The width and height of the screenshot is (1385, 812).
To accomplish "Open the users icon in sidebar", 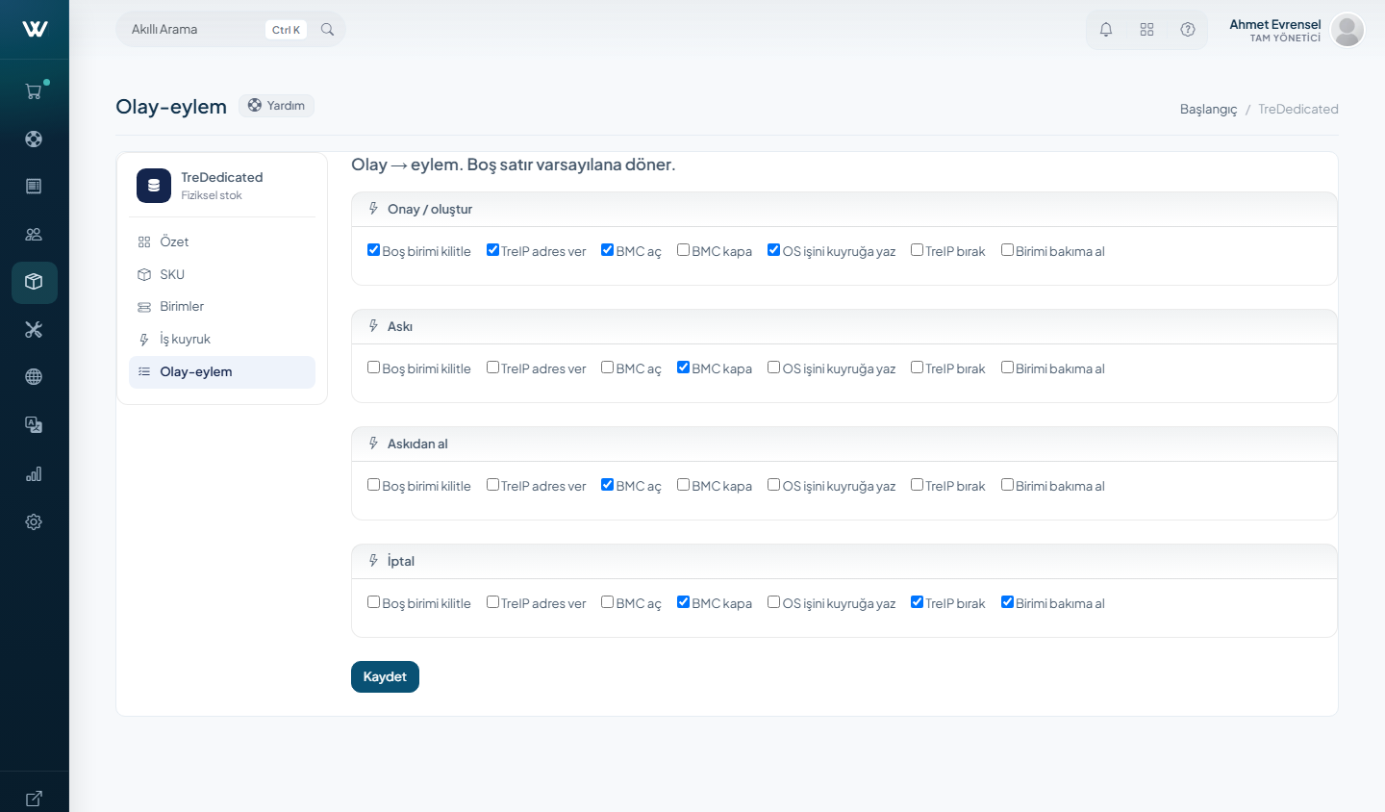I will tap(34, 234).
